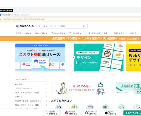Image resolution: width=141 pixels, height=116 pixels.
Task: Select the second carousel indicator dot
Action: point(123,74)
